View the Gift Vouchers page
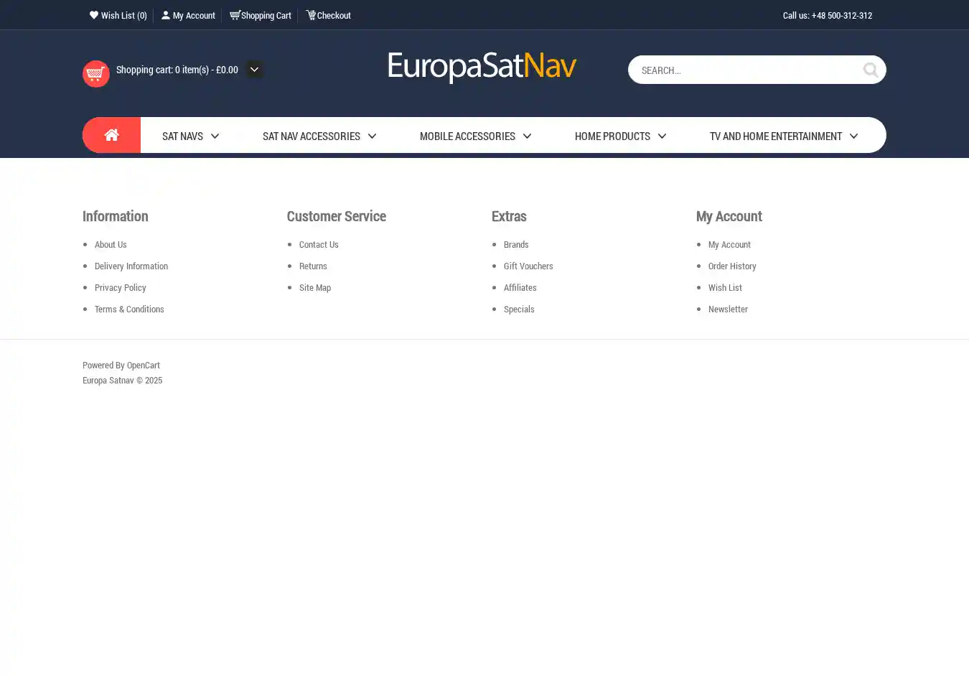Image resolution: width=969 pixels, height=675 pixels. 528,266
